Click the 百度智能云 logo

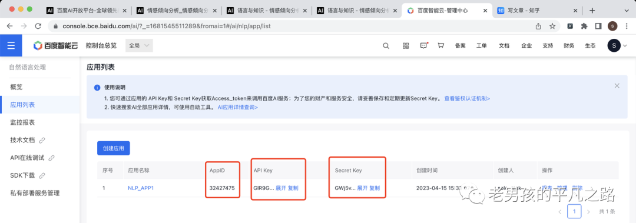click(55, 45)
